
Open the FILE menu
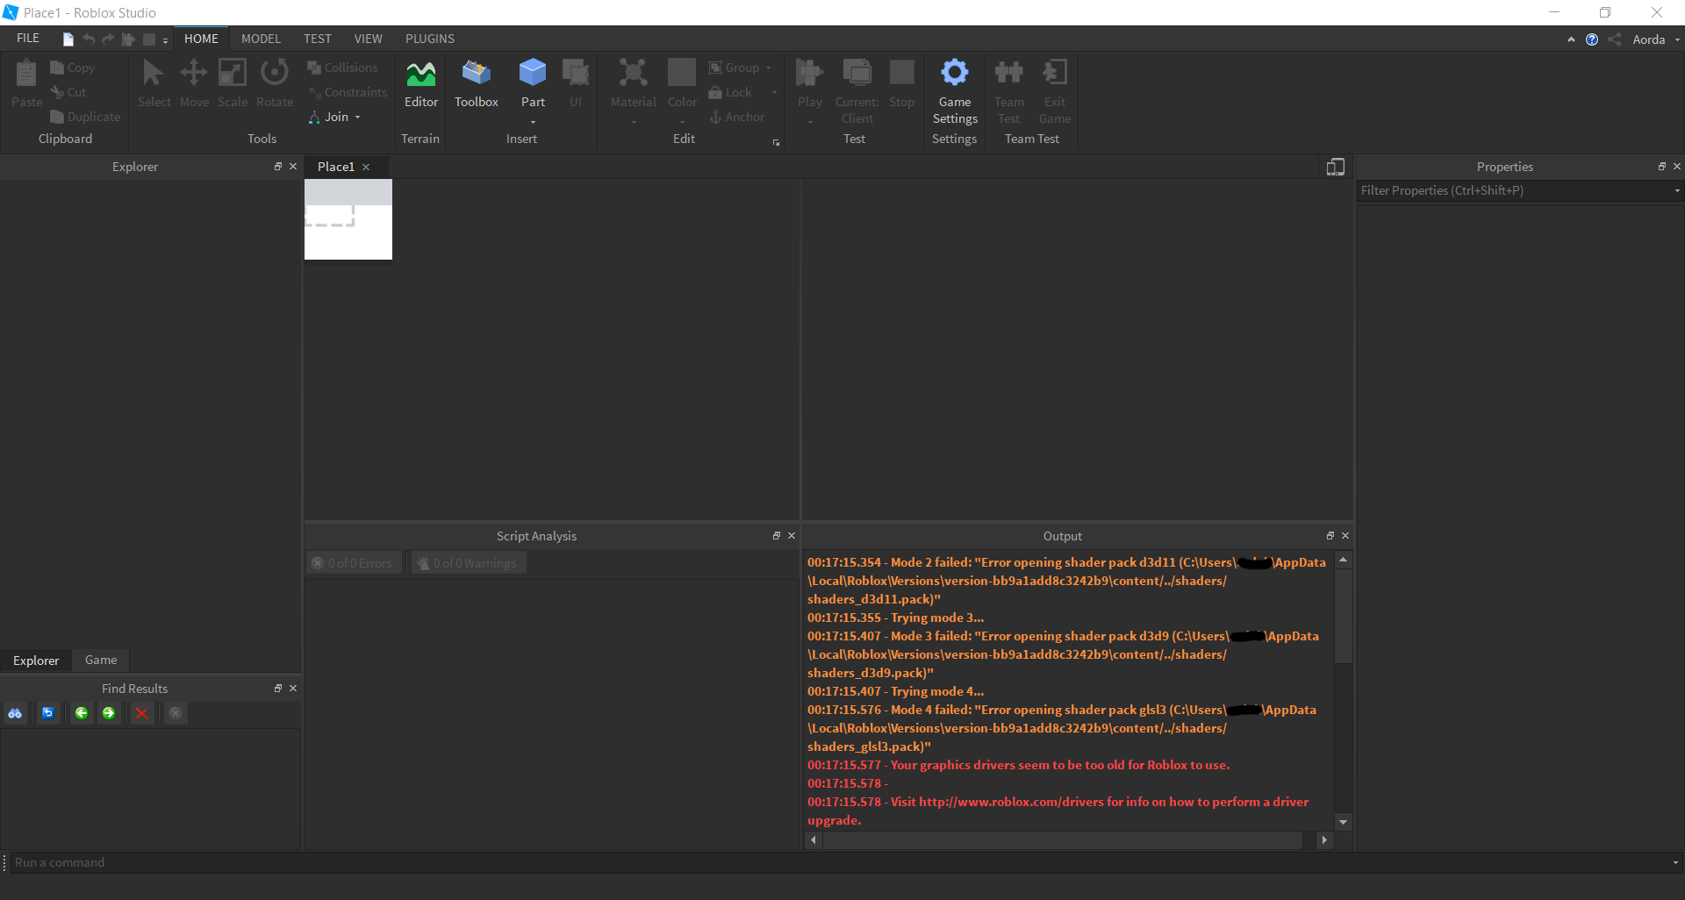tap(28, 39)
